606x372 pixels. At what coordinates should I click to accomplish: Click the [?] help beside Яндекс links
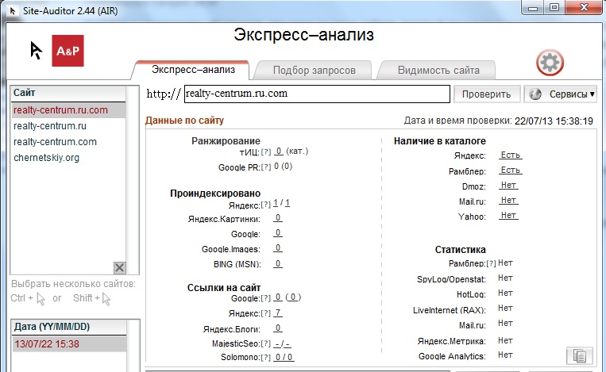(x=266, y=313)
